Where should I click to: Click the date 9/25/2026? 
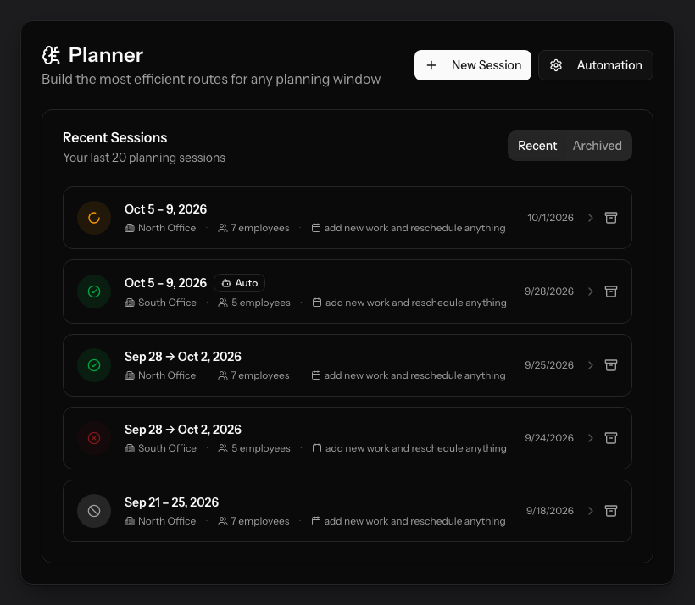548,364
